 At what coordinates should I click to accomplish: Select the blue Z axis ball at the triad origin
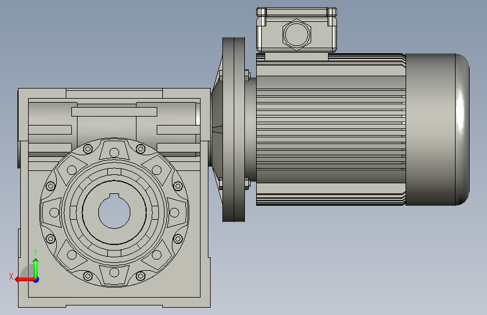point(37,280)
